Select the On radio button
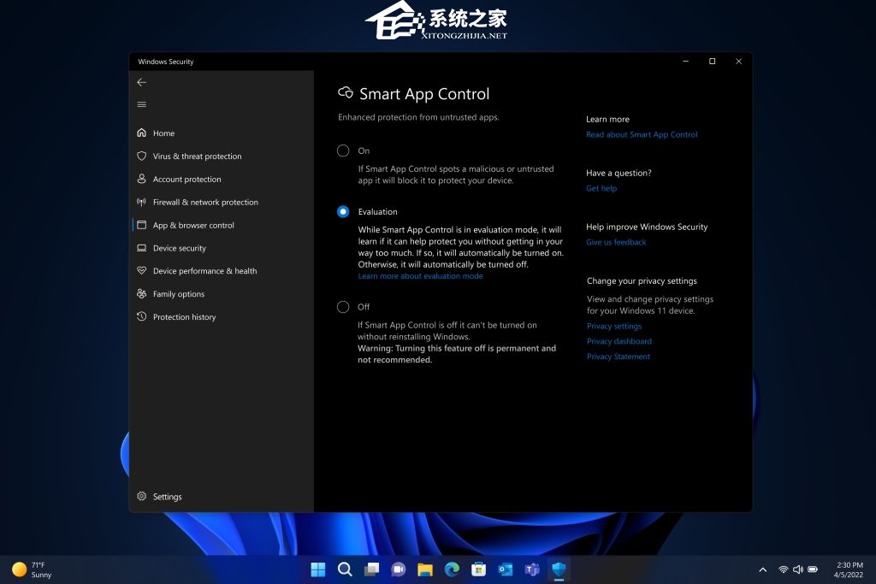Image resolution: width=876 pixels, height=584 pixels. (x=343, y=150)
